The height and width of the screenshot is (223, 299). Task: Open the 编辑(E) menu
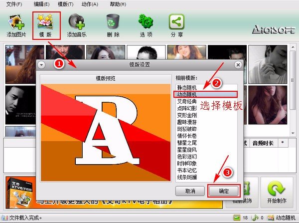41,4
